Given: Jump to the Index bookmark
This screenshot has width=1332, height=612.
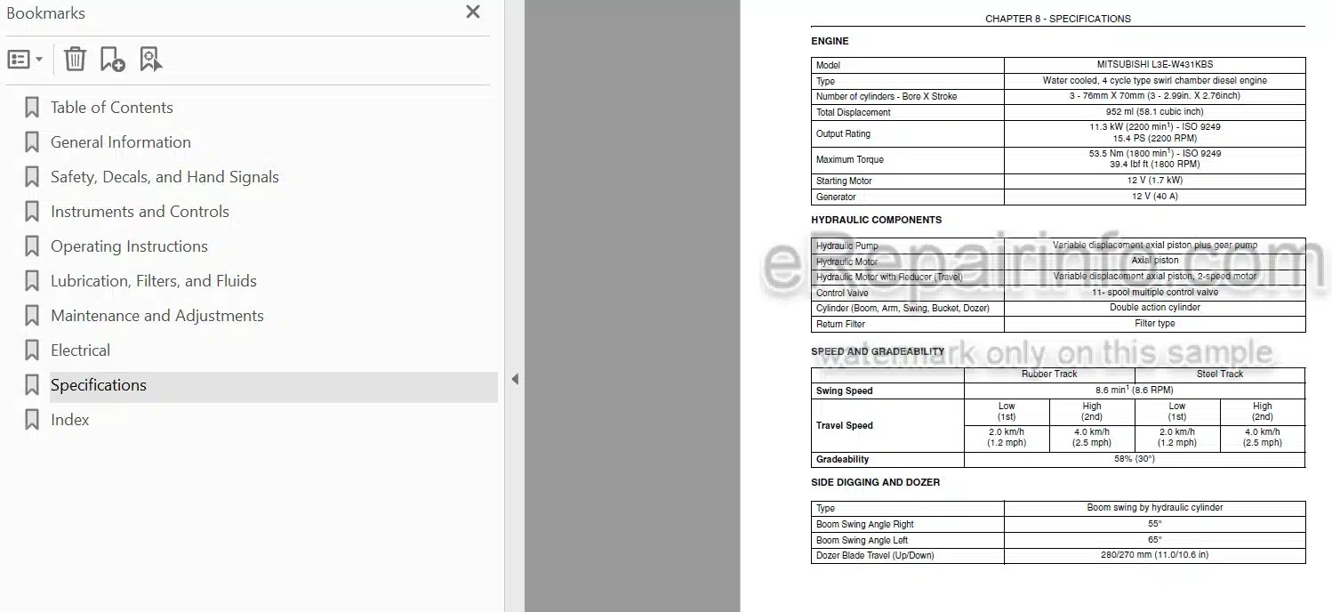Looking at the screenshot, I should [69, 420].
